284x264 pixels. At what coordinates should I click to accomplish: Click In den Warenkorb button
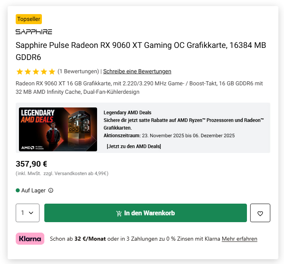(x=145, y=213)
